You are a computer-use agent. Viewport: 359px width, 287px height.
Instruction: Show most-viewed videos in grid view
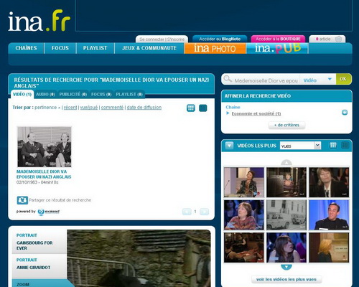pos(333,145)
